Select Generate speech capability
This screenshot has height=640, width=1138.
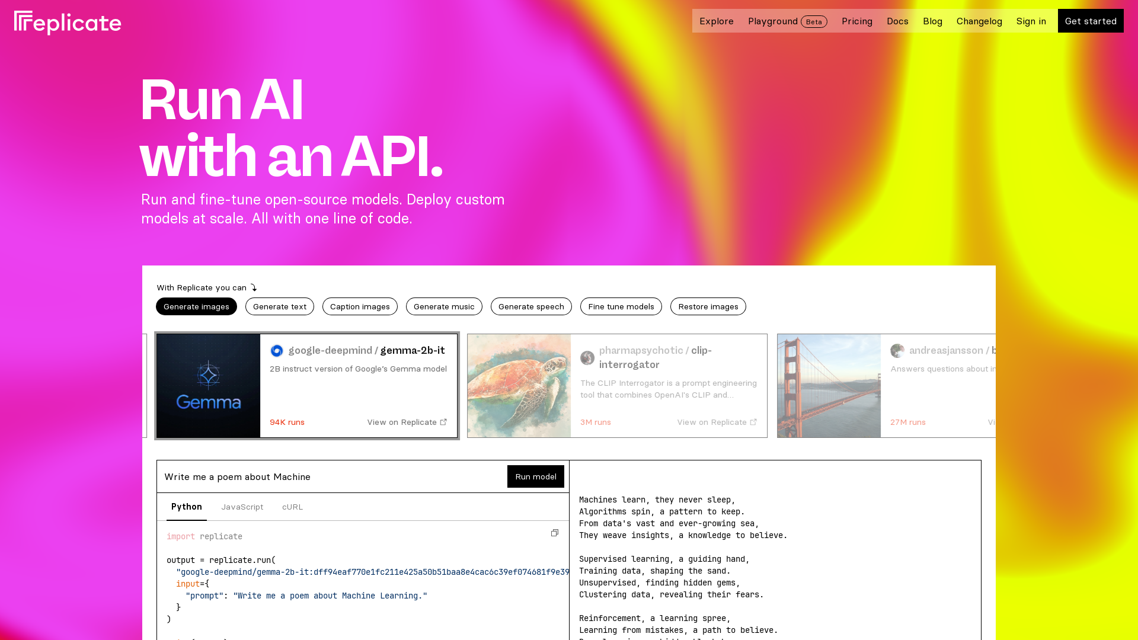click(532, 306)
